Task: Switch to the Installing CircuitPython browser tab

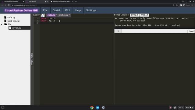Action: (62, 2)
